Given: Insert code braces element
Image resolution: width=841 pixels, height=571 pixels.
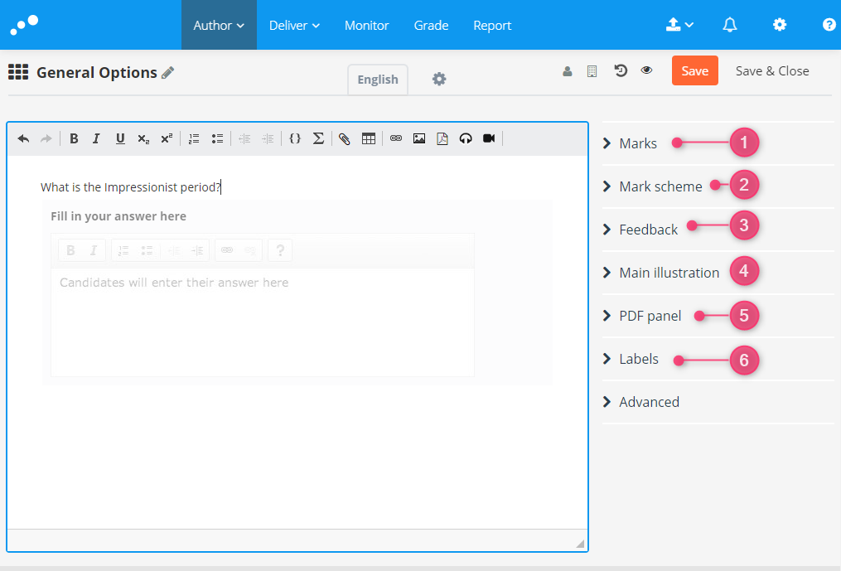Looking at the screenshot, I should tap(295, 138).
